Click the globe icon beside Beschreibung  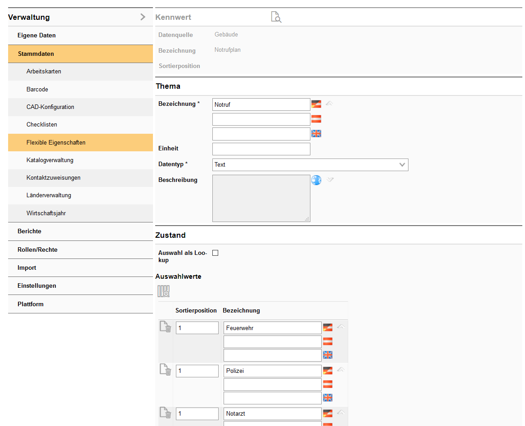click(x=316, y=180)
